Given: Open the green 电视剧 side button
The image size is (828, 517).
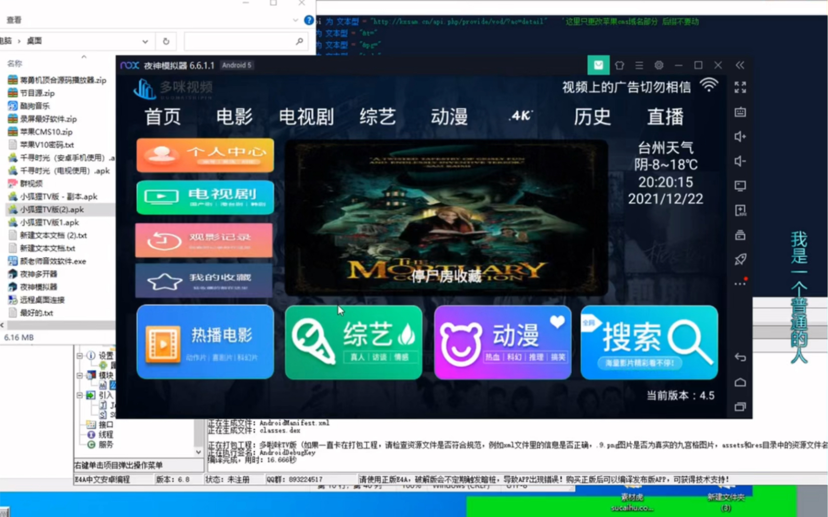Looking at the screenshot, I should tap(205, 197).
